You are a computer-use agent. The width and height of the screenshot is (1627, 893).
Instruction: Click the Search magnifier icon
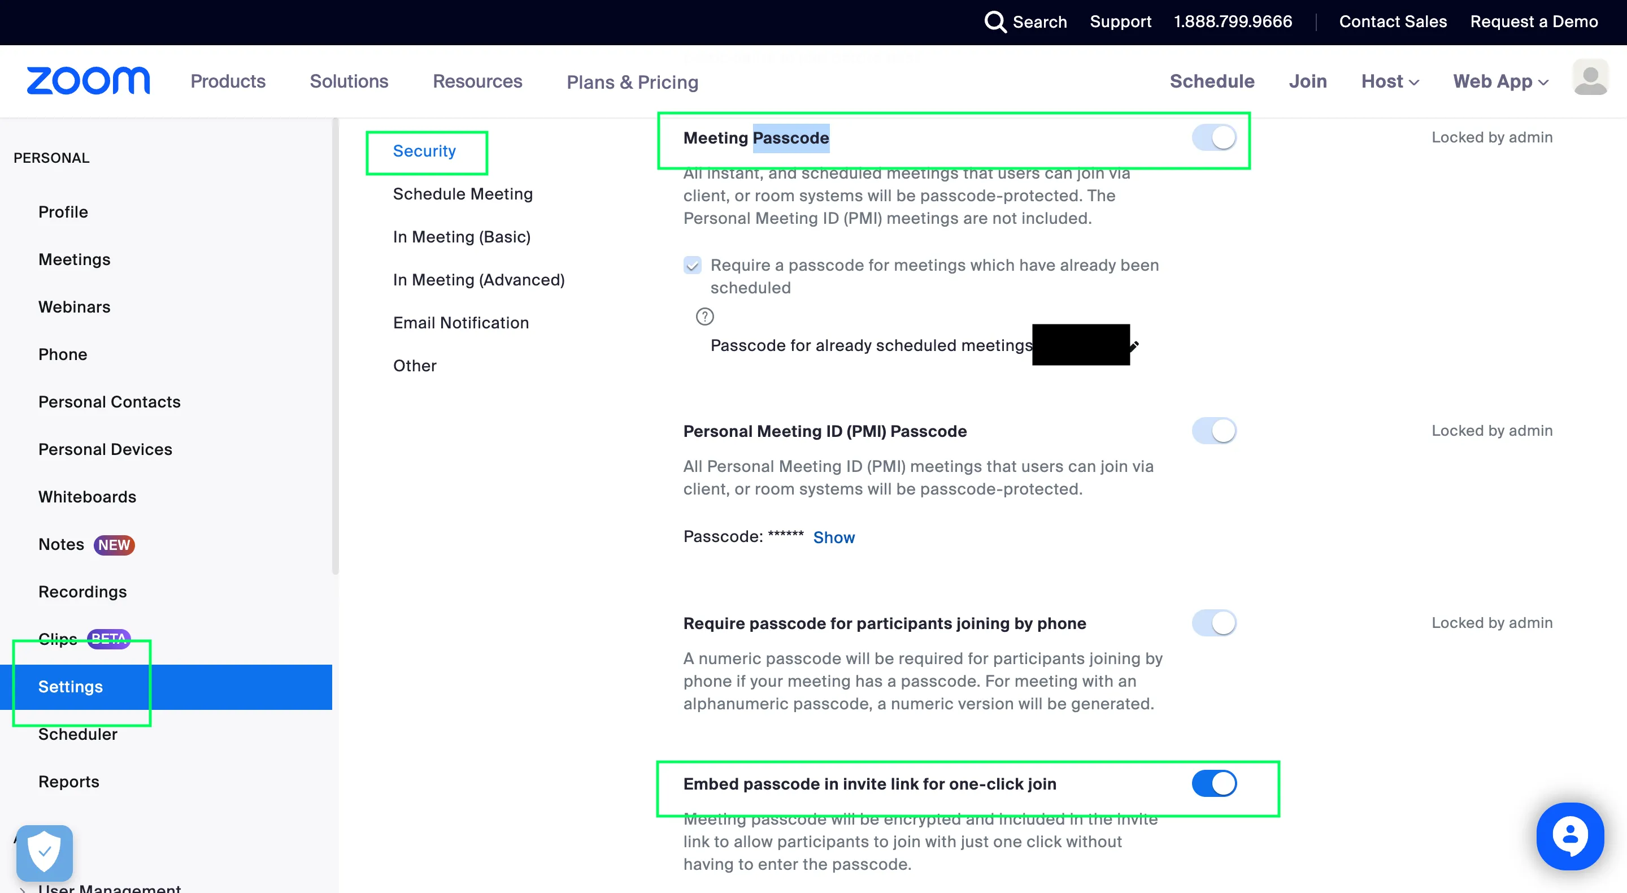(995, 22)
